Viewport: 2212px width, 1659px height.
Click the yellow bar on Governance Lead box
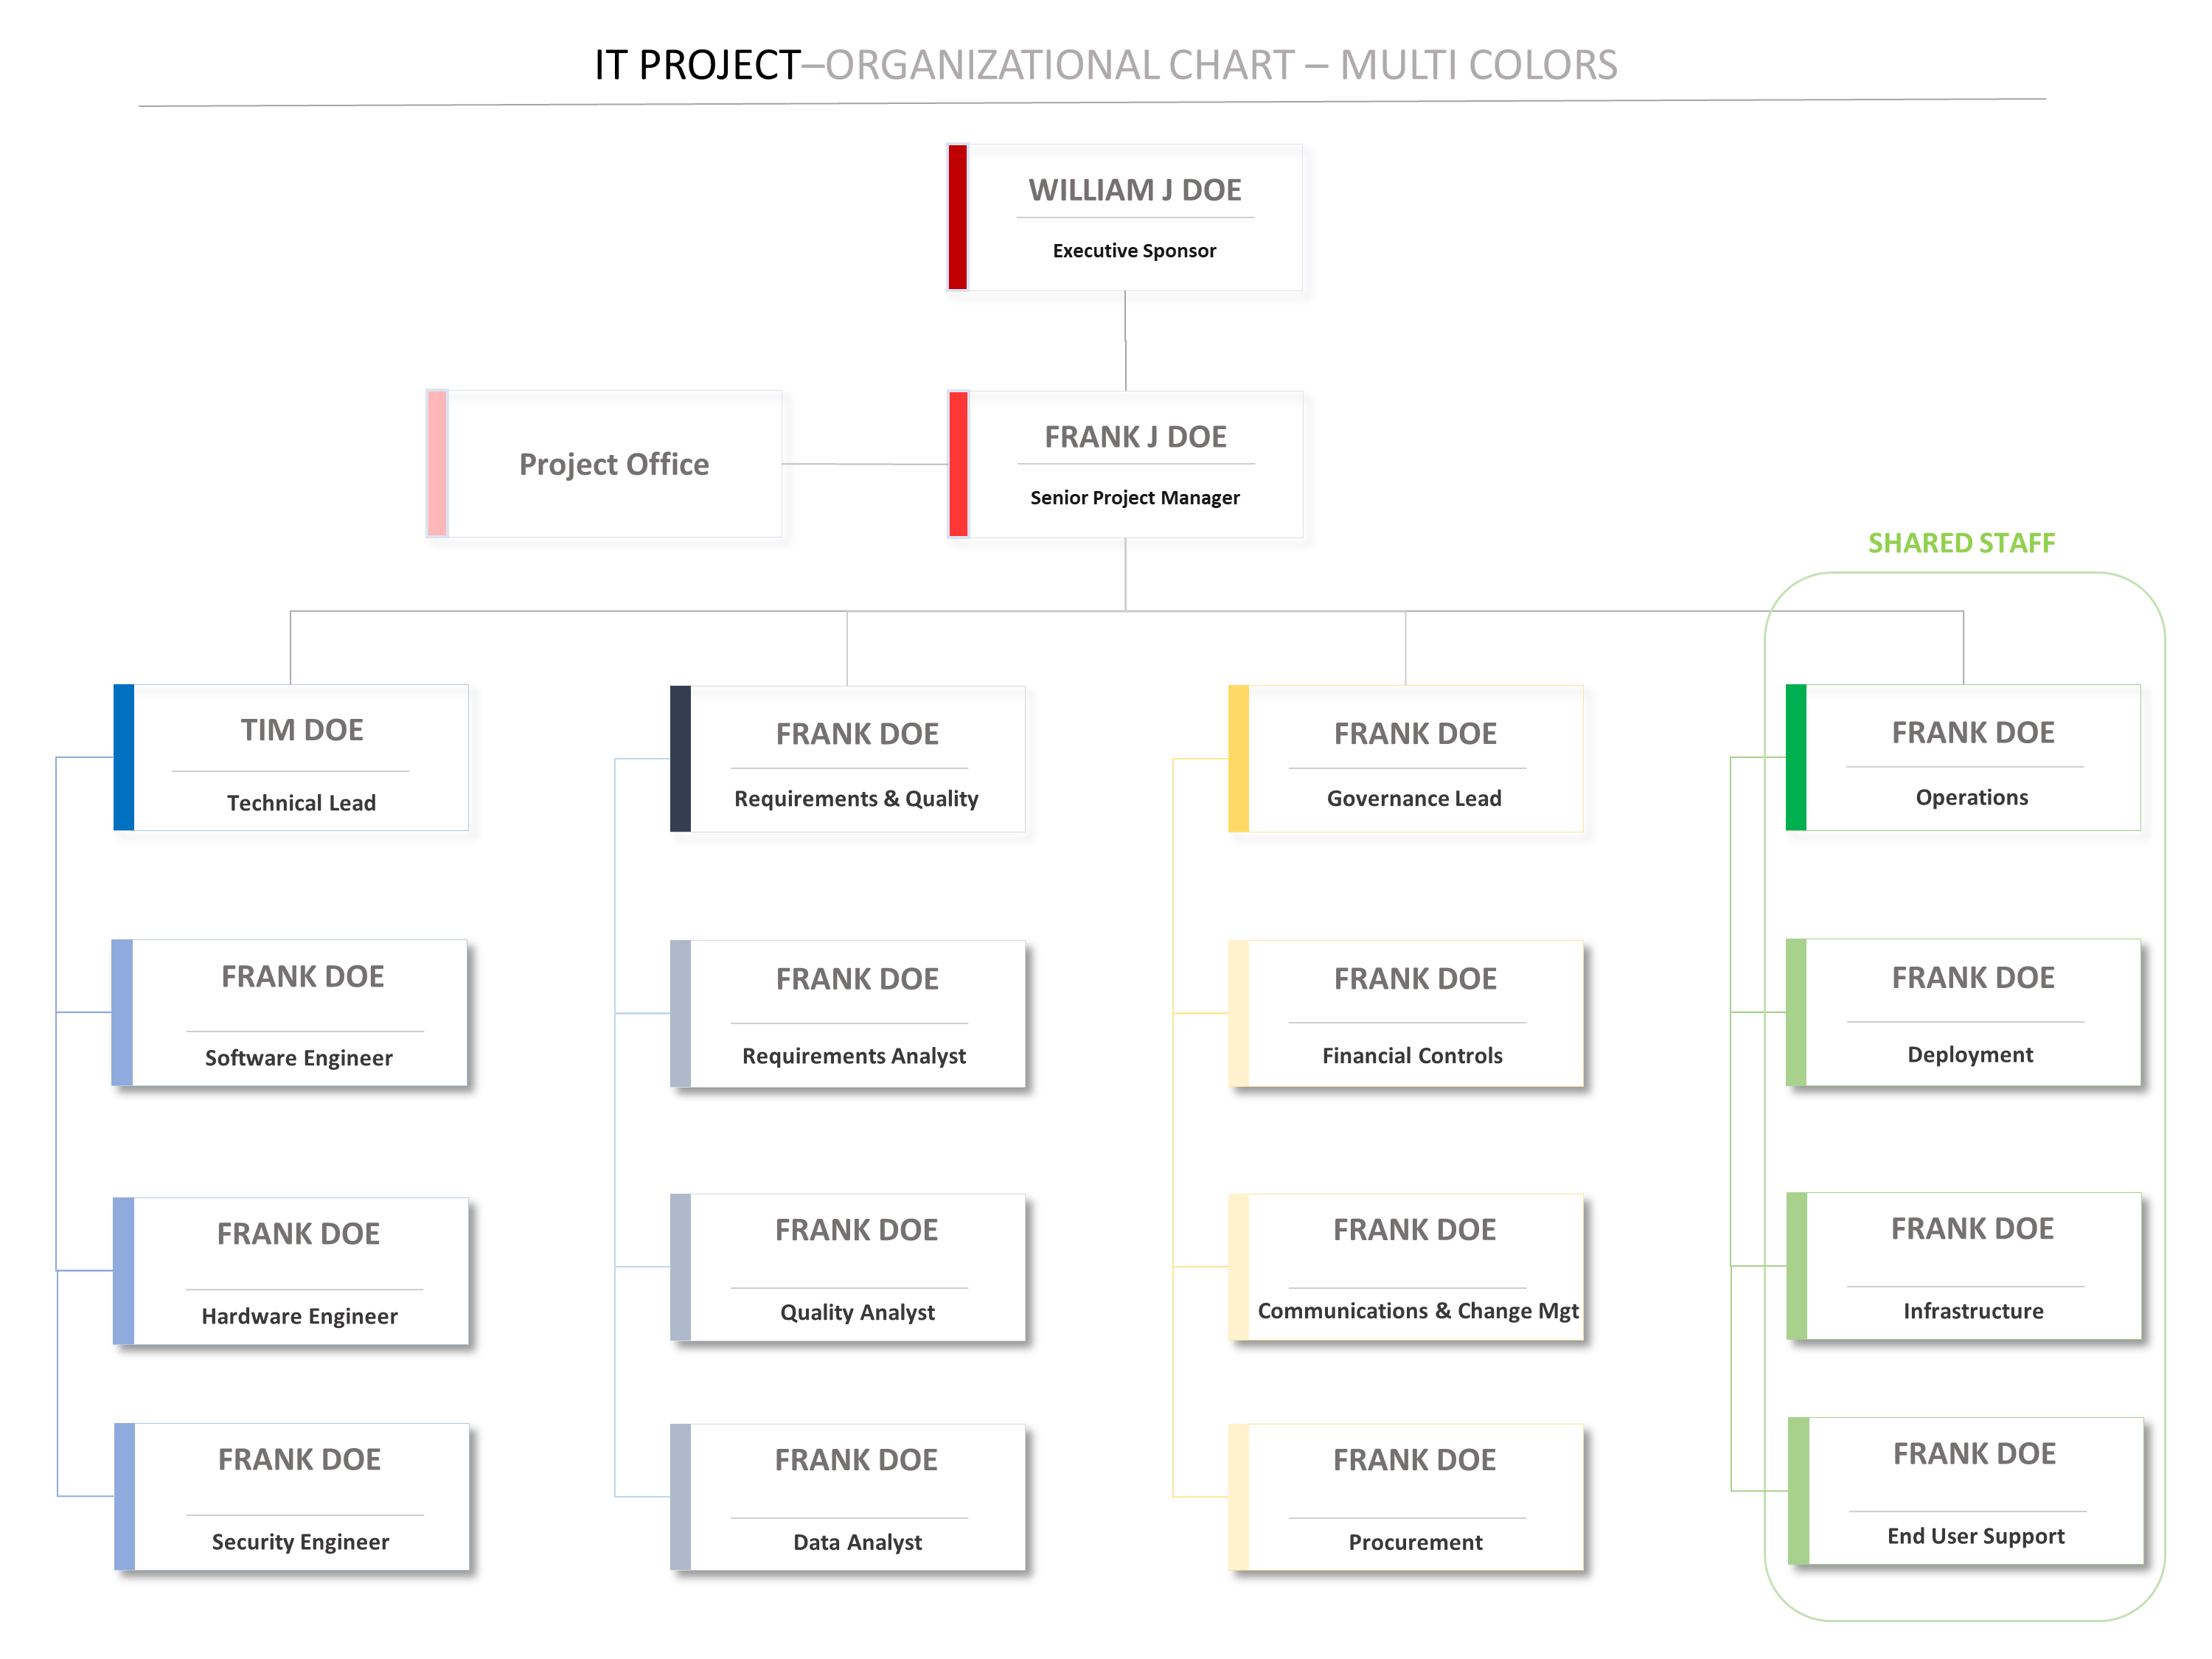pyautogui.click(x=1238, y=758)
